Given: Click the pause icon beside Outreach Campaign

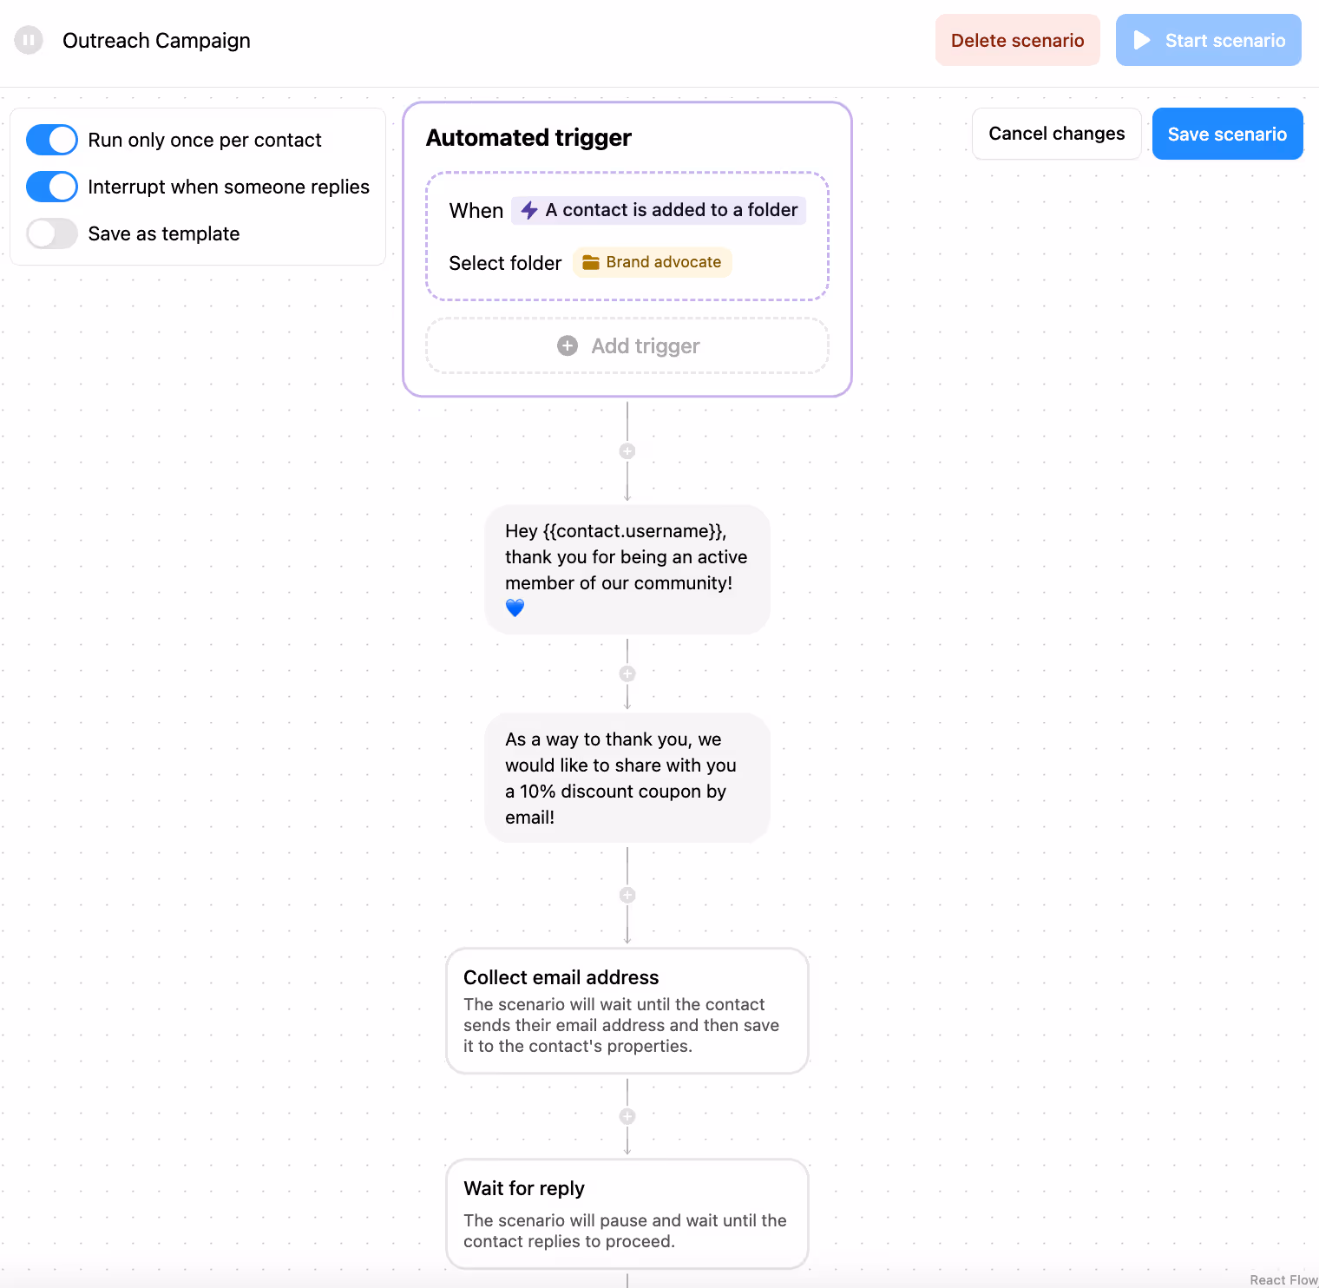Looking at the screenshot, I should [x=29, y=40].
